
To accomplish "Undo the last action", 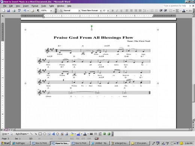I will [25, 10].
